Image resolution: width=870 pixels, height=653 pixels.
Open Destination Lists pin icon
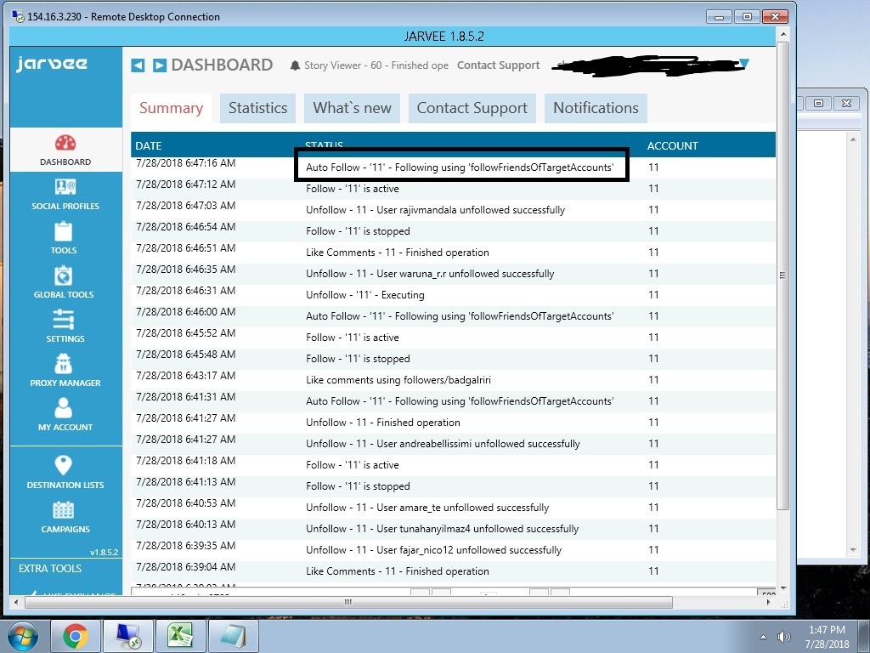63,465
